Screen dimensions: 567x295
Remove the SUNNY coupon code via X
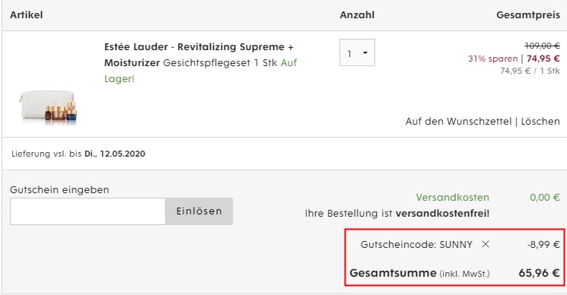pos(486,245)
